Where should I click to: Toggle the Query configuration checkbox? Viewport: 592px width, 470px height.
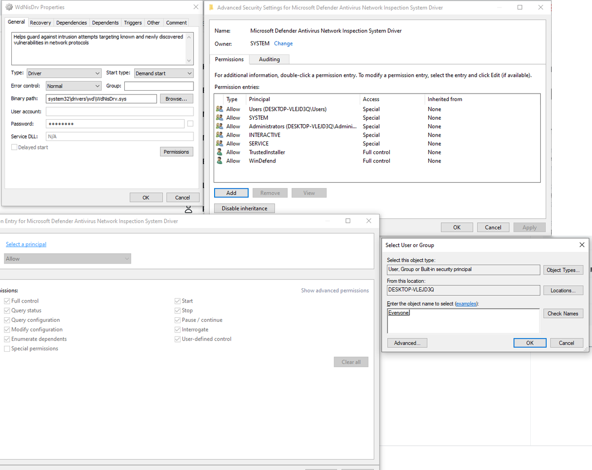7,320
